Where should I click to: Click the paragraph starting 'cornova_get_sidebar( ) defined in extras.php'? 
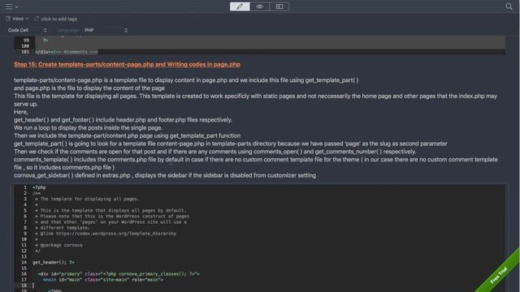click(x=165, y=175)
